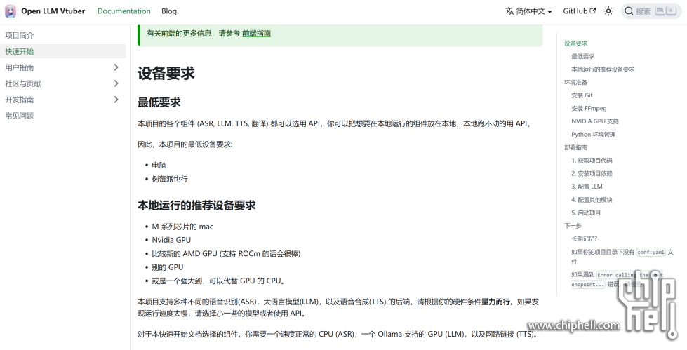Select 项目简介 in the sidebar
Image resolution: width=687 pixels, height=350 pixels.
click(19, 35)
